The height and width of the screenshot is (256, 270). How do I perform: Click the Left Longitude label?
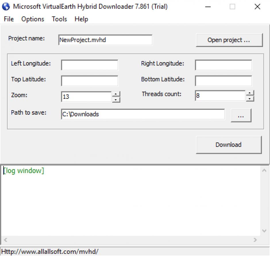[x=31, y=64]
